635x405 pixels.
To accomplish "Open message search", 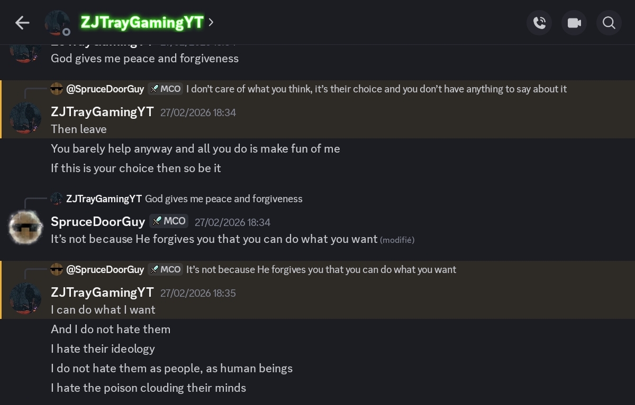I will coord(609,23).
